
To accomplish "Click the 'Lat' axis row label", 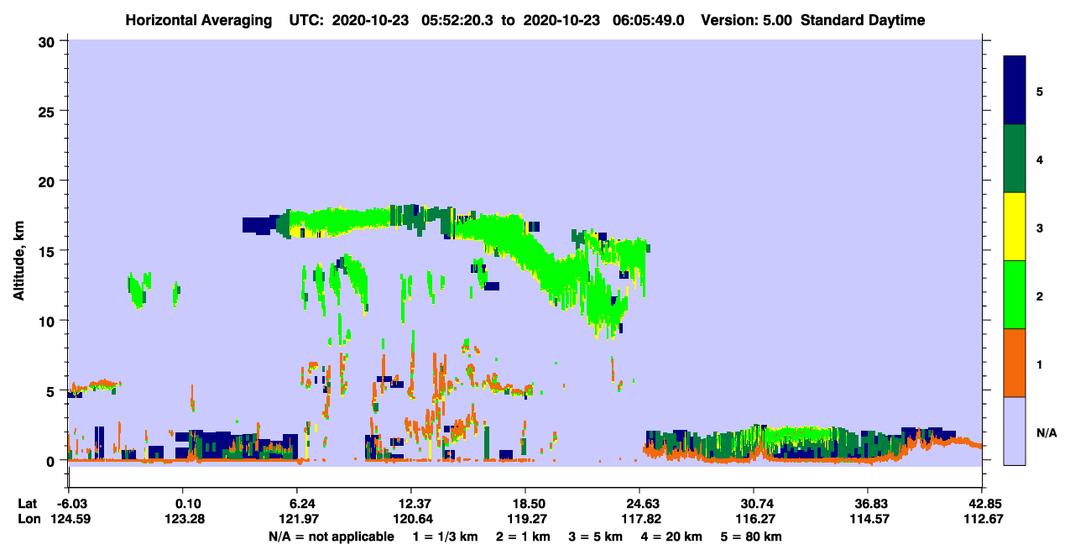I will (x=28, y=504).
